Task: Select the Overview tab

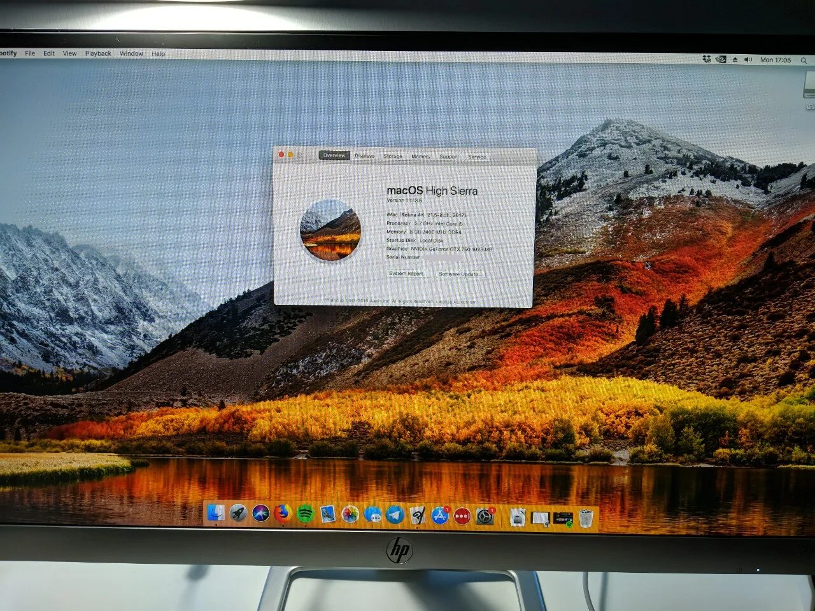Action: (334, 155)
